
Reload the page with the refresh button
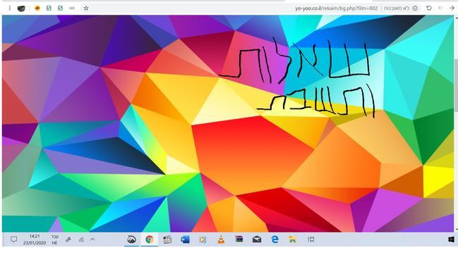[429, 8]
